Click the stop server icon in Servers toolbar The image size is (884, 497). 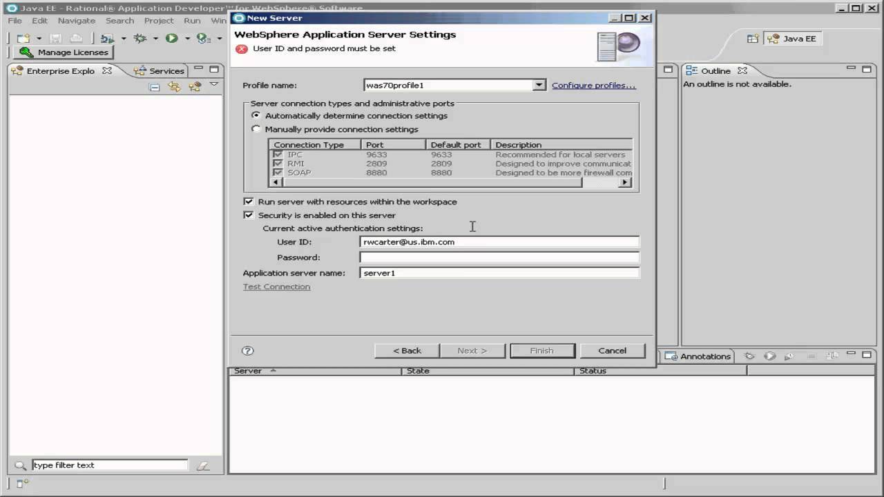click(x=811, y=356)
